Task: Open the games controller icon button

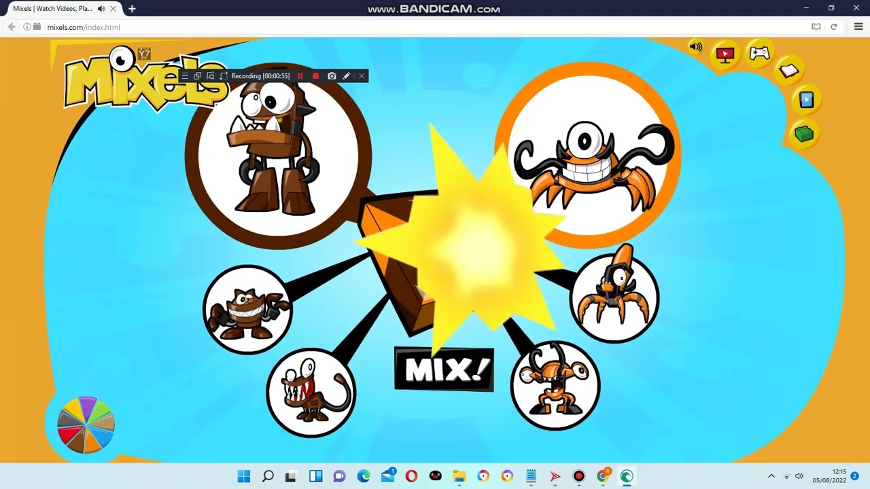Action: 759,53
